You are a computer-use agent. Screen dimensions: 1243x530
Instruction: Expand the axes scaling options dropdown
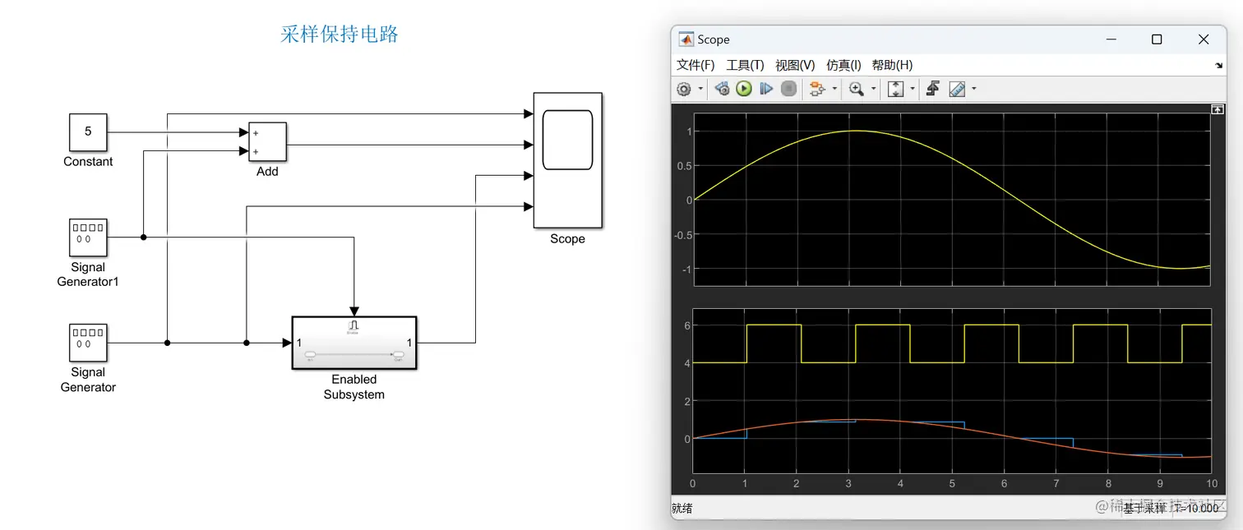[913, 89]
